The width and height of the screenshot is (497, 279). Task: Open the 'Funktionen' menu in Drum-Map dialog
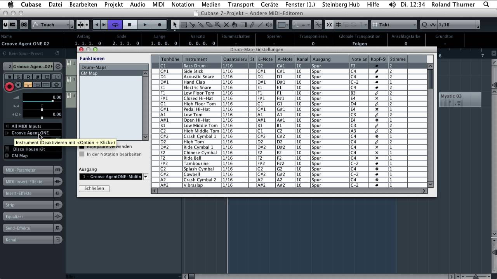pyautogui.click(x=92, y=59)
